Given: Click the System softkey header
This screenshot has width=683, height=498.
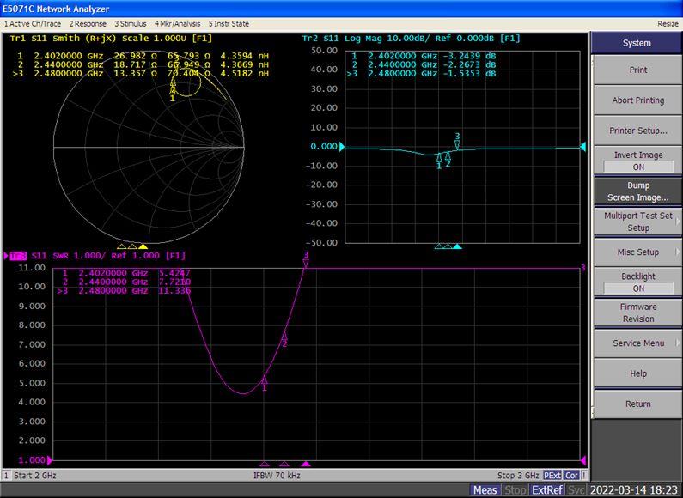Looking at the screenshot, I should pos(637,43).
